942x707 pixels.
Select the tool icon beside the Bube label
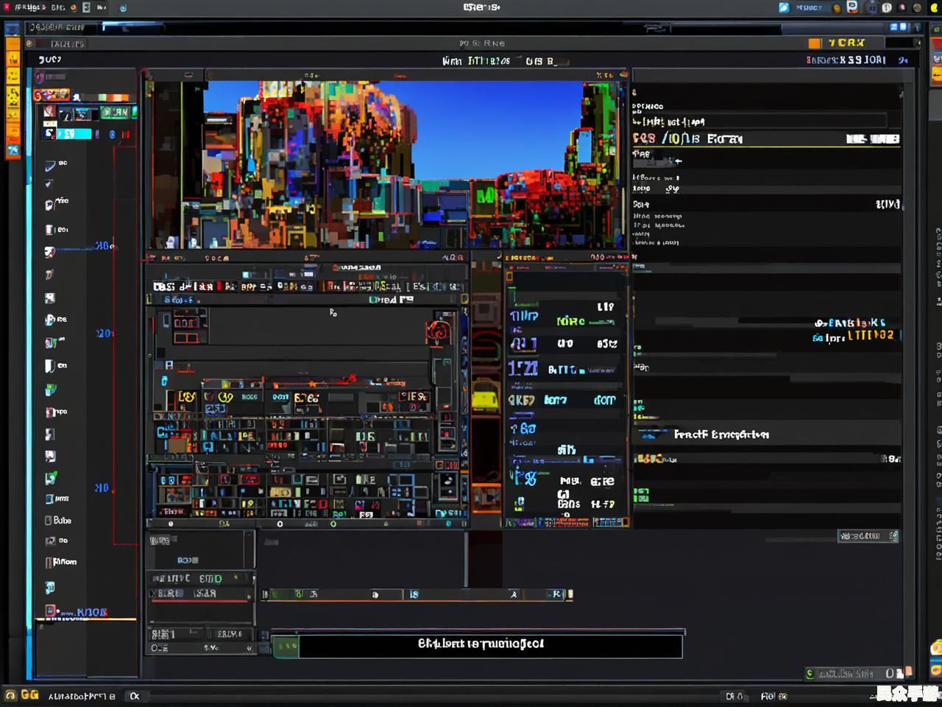point(49,521)
